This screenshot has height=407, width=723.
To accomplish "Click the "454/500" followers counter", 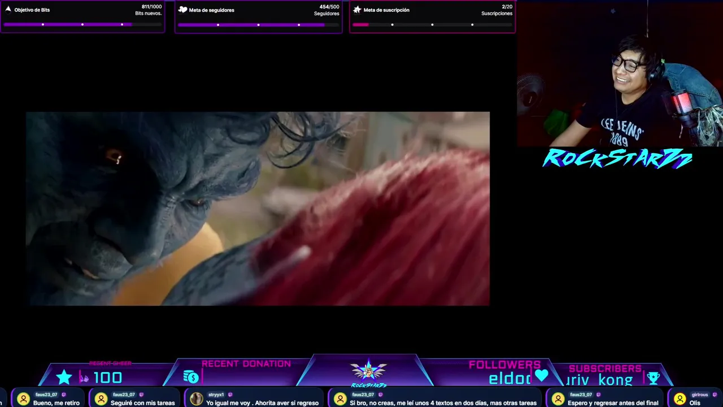I will 329,7.
